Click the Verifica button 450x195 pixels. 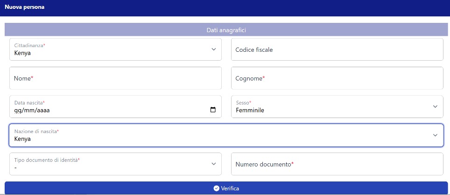pos(226,188)
